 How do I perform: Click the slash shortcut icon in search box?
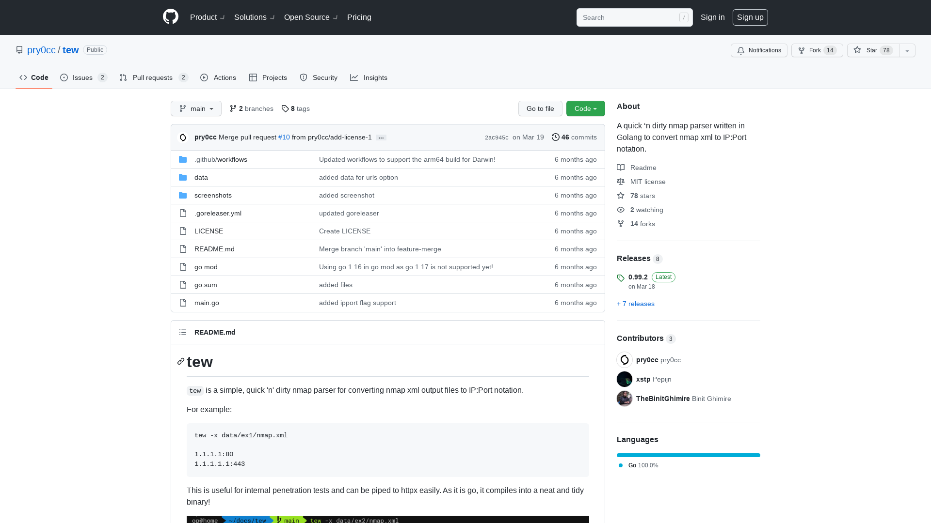point(684,17)
